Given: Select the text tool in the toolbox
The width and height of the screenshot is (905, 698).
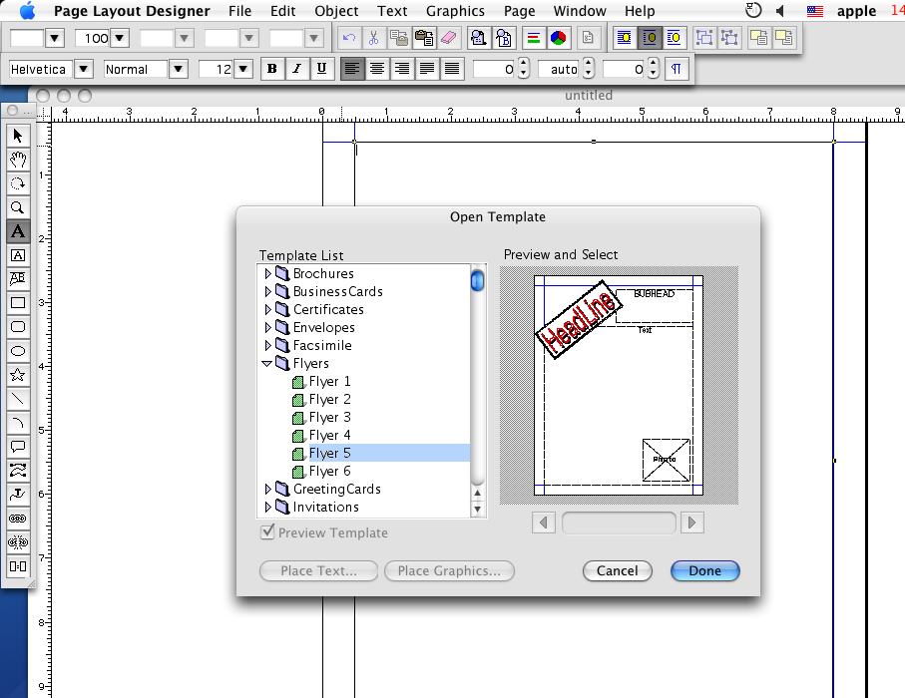Looking at the screenshot, I should pos(17,230).
